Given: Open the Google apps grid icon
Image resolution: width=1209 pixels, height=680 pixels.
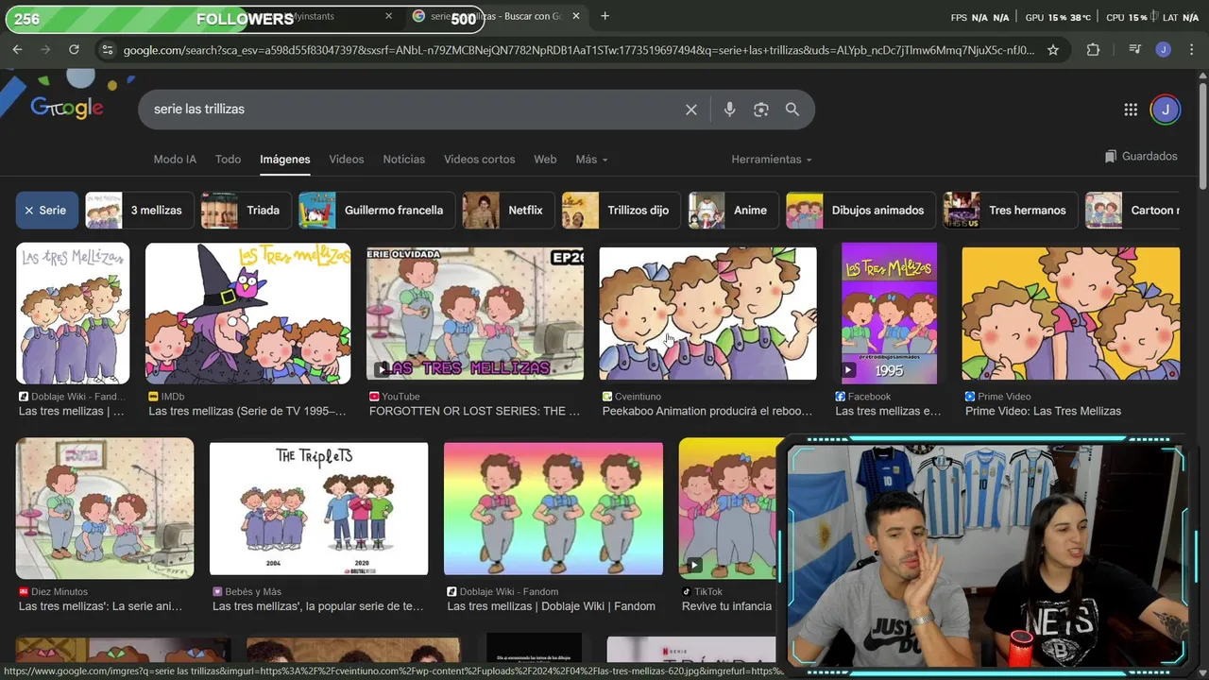Looking at the screenshot, I should 1131,110.
